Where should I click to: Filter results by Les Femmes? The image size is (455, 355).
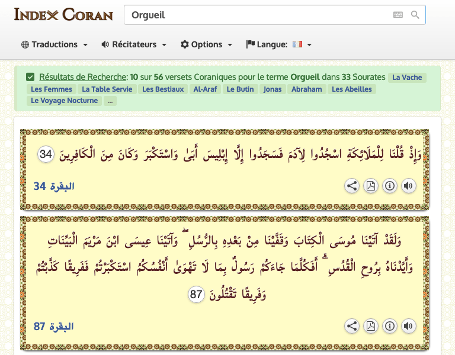tap(52, 89)
